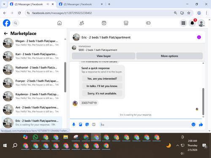Image resolution: width=211 pixels, height=158 pixels.
Task: Open Ant's 2 beds 1 bath conversation
Action: click(x=32, y=110)
